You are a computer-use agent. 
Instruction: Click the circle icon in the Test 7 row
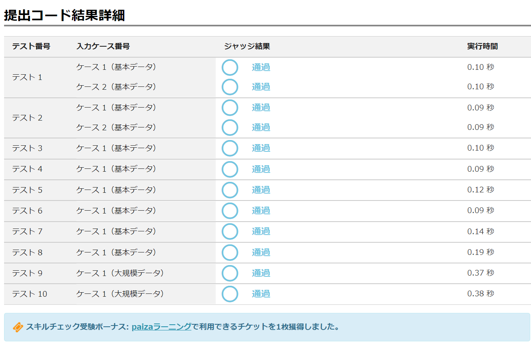tap(230, 231)
